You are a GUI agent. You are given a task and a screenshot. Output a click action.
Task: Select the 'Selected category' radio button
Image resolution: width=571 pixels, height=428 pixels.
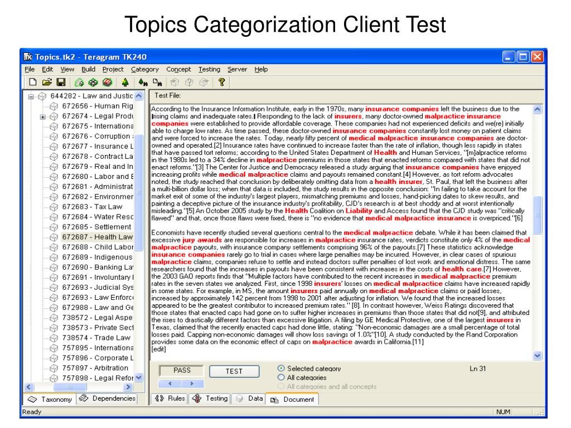click(281, 368)
